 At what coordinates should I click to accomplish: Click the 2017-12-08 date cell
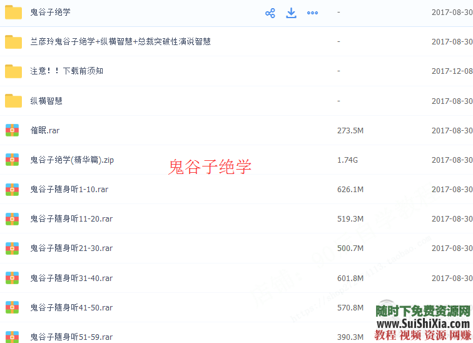coord(452,71)
